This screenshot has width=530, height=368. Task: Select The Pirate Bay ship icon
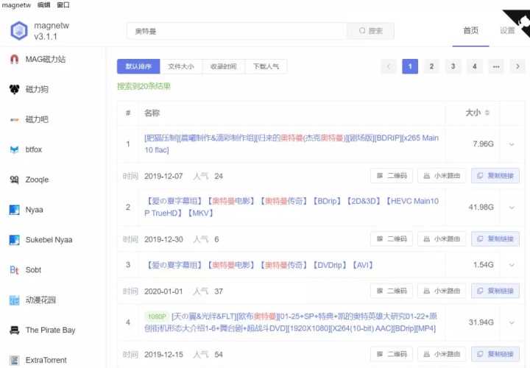click(x=14, y=330)
